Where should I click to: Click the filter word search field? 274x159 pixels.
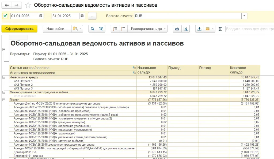249,29
